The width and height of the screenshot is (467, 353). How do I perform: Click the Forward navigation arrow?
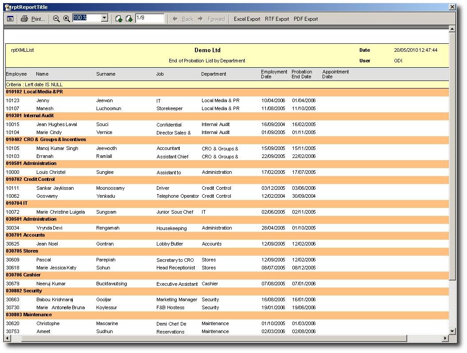[x=211, y=19]
